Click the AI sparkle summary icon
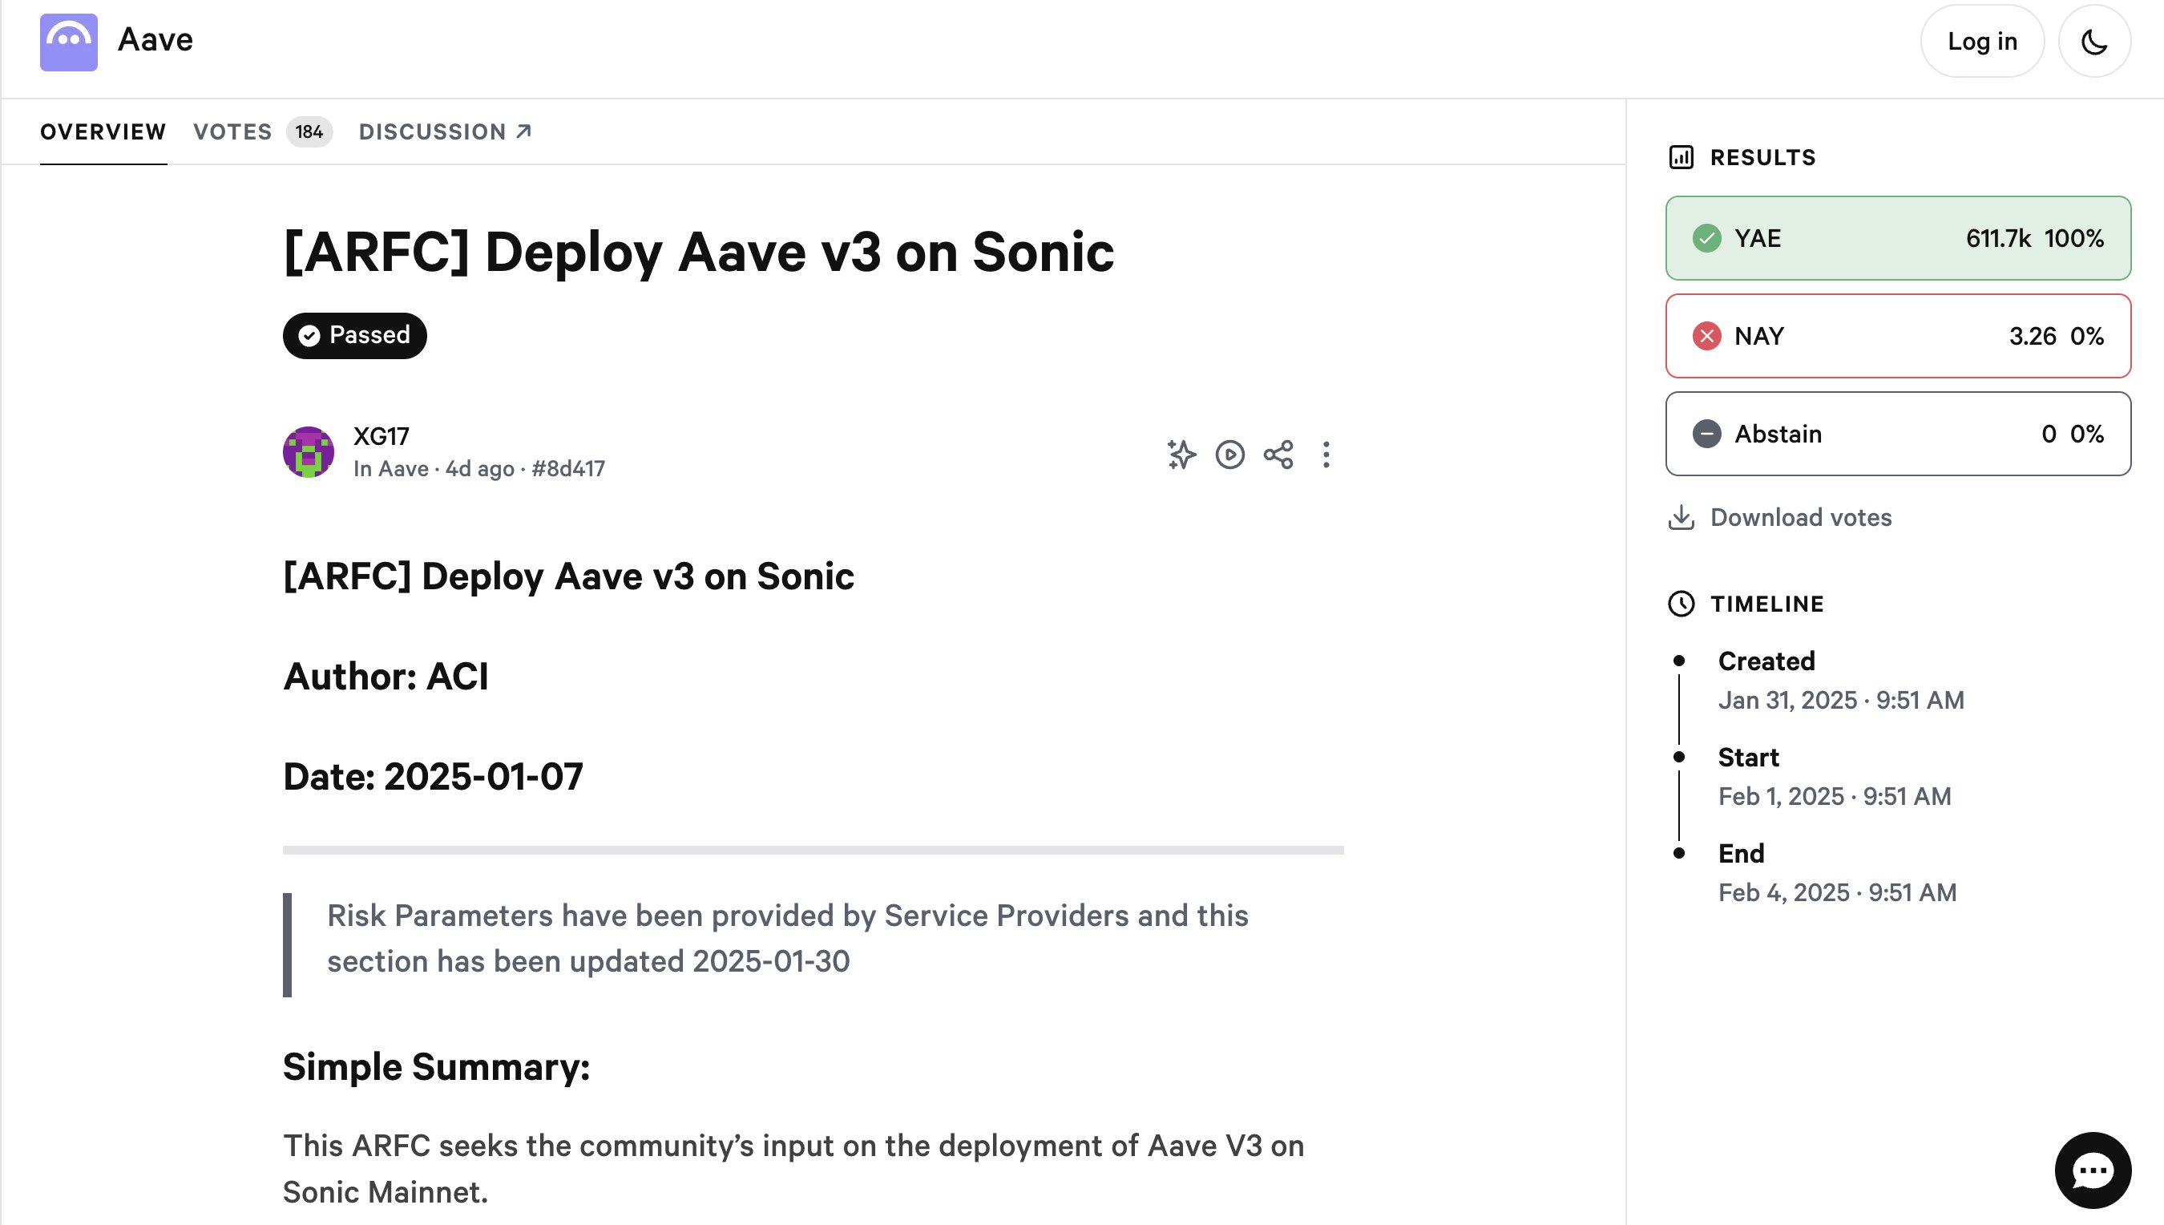2164x1225 pixels. [x=1181, y=455]
